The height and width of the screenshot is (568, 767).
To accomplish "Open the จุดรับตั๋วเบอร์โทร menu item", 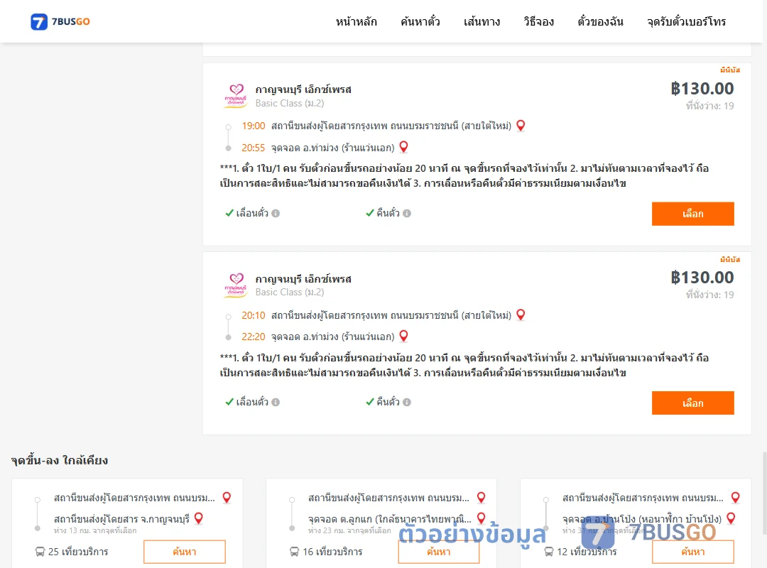I will [x=686, y=21].
